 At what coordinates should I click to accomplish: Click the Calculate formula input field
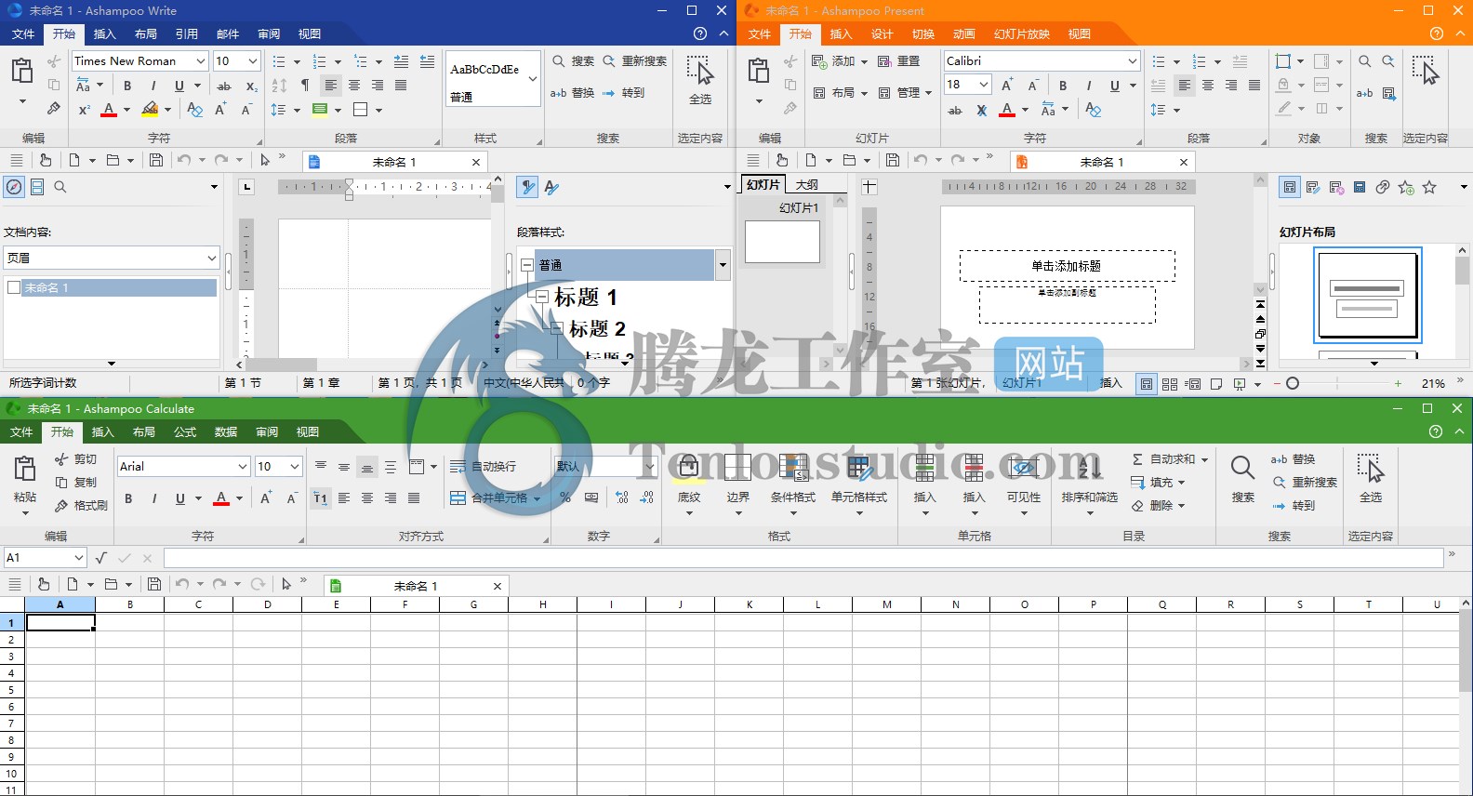click(x=803, y=558)
